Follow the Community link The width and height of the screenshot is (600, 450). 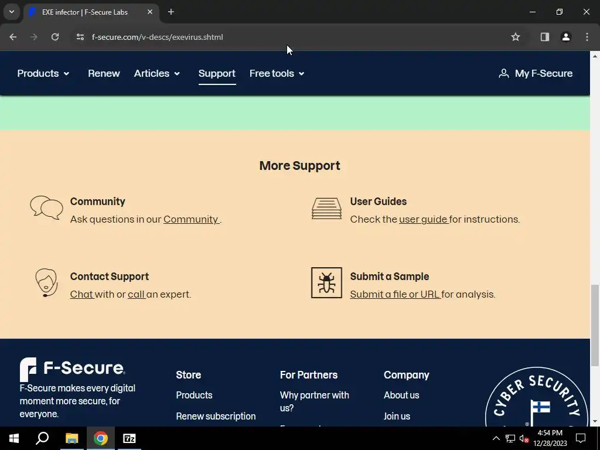(191, 219)
